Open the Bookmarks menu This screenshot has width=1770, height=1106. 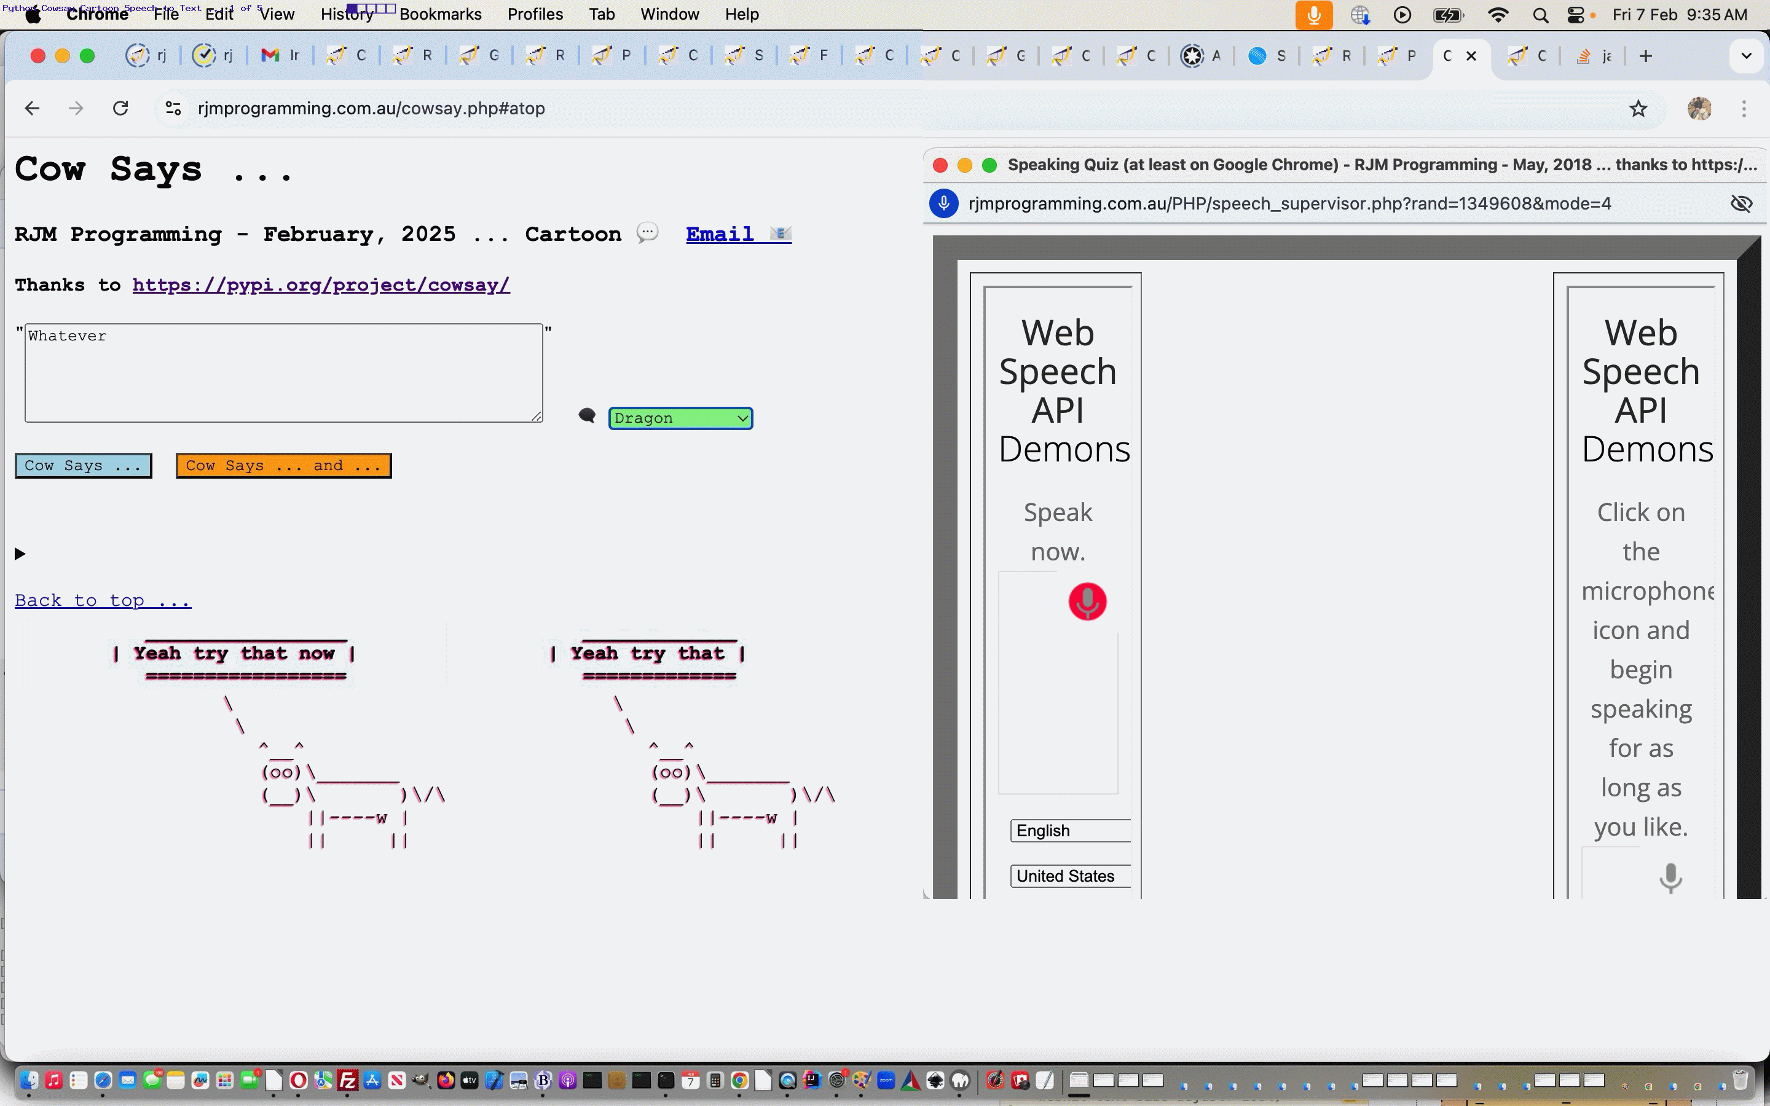[x=440, y=15]
